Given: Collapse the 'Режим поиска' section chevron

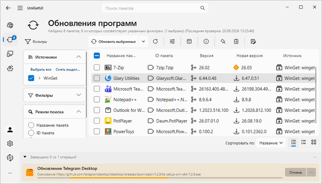Looking at the screenshot, I should (x=78, y=111).
